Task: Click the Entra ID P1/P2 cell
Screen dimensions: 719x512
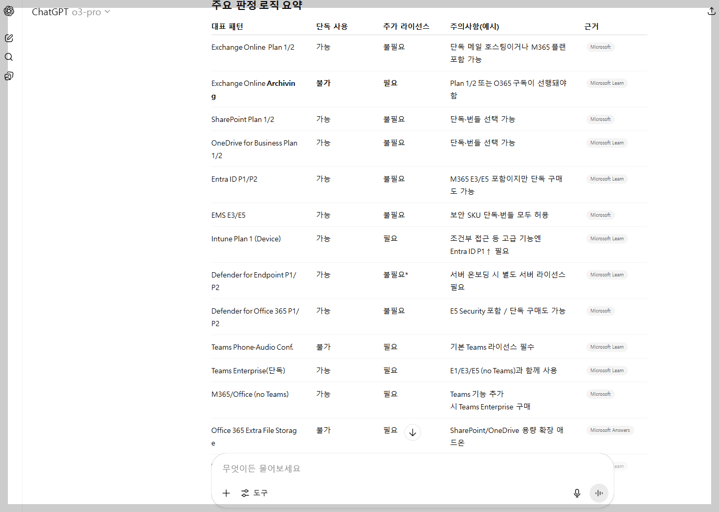Action: click(235, 179)
